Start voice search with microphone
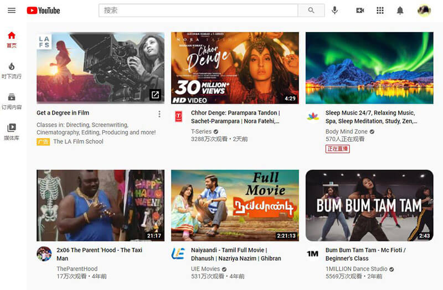Screen dimensions: 443x290 [x=334, y=11]
